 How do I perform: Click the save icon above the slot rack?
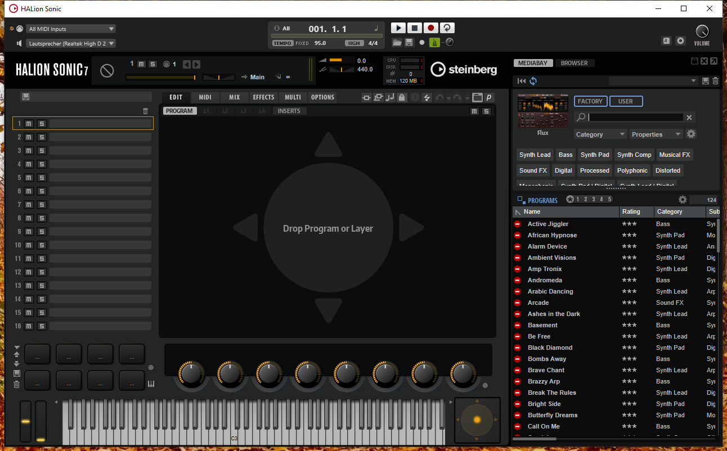[26, 97]
